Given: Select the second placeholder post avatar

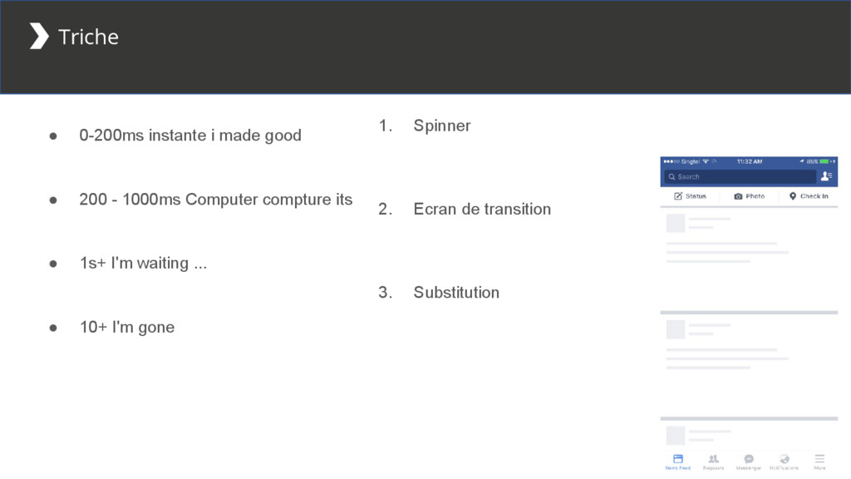Looking at the screenshot, I should (x=676, y=329).
